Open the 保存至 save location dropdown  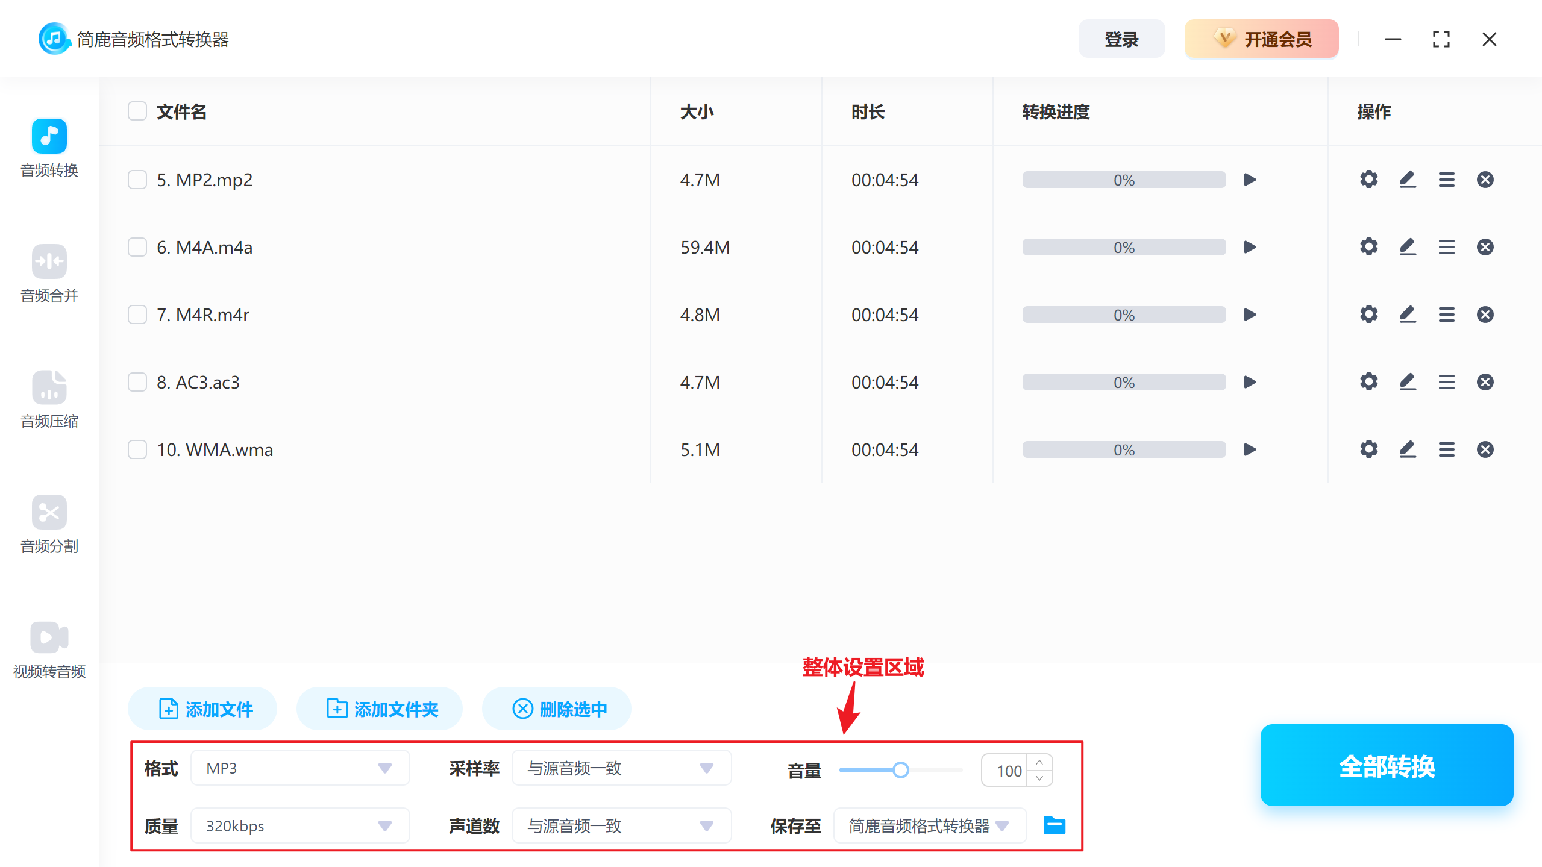[x=1002, y=825]
